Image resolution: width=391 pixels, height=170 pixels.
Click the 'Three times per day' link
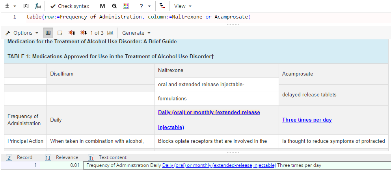pyautogui.click(x=307, y=120)
